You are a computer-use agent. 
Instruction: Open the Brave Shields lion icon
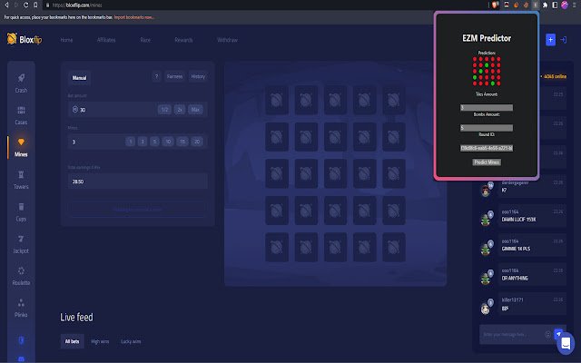[x=496, y=5]
